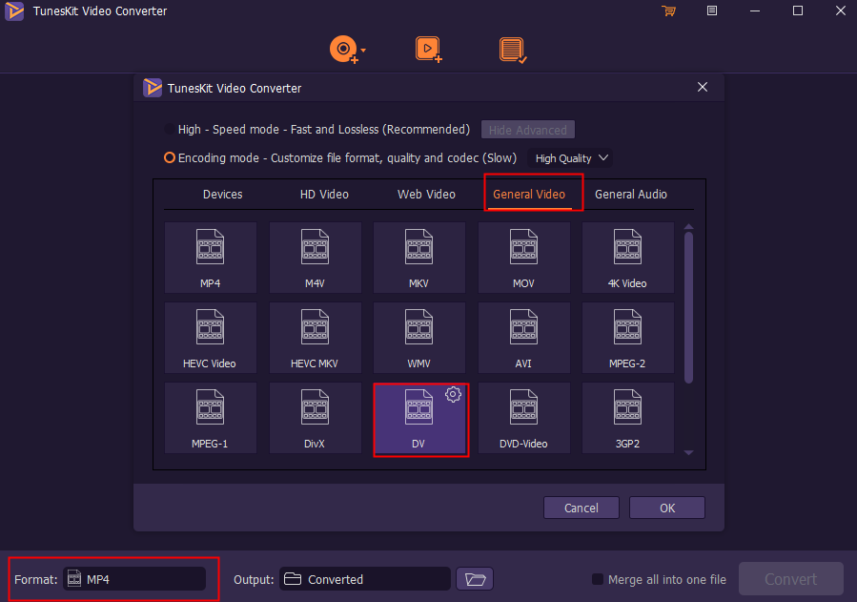Select the M4V format tile

tap(315, 258)
